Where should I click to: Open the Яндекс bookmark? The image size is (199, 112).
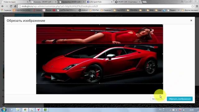click(172, 10)
